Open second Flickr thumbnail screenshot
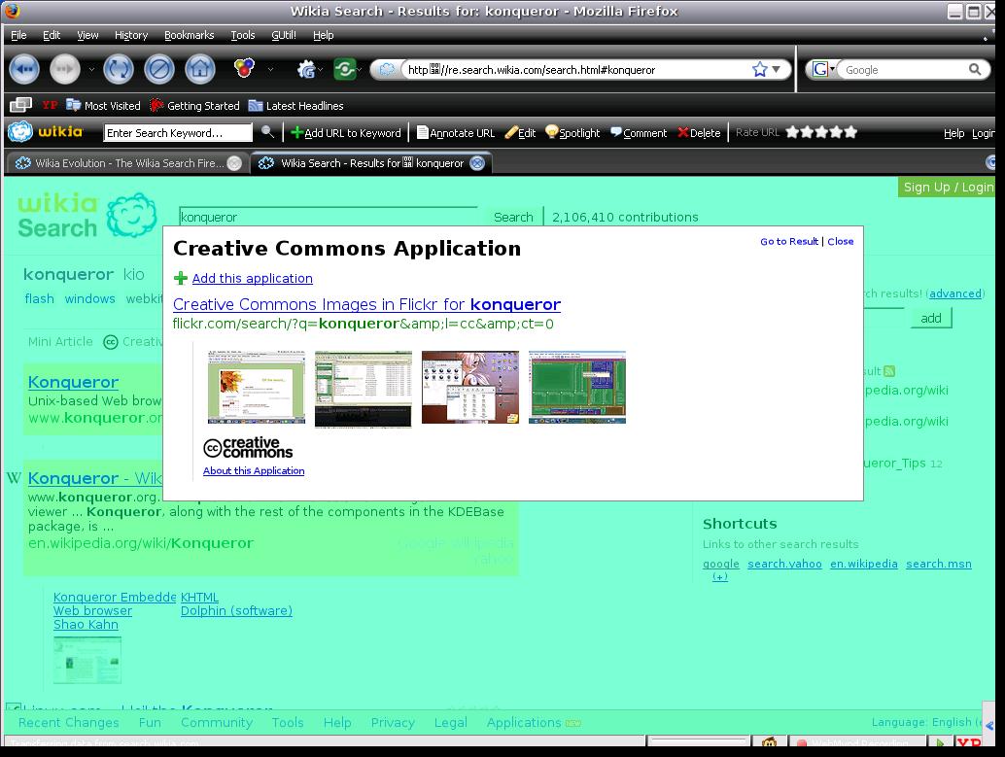This screenshot has height=757, width=1005. pyautogui.click(x=364, y=389)
